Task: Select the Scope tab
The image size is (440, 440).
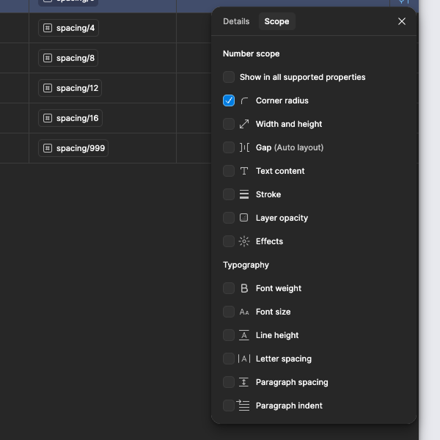Action: click(x=276, y=21)
